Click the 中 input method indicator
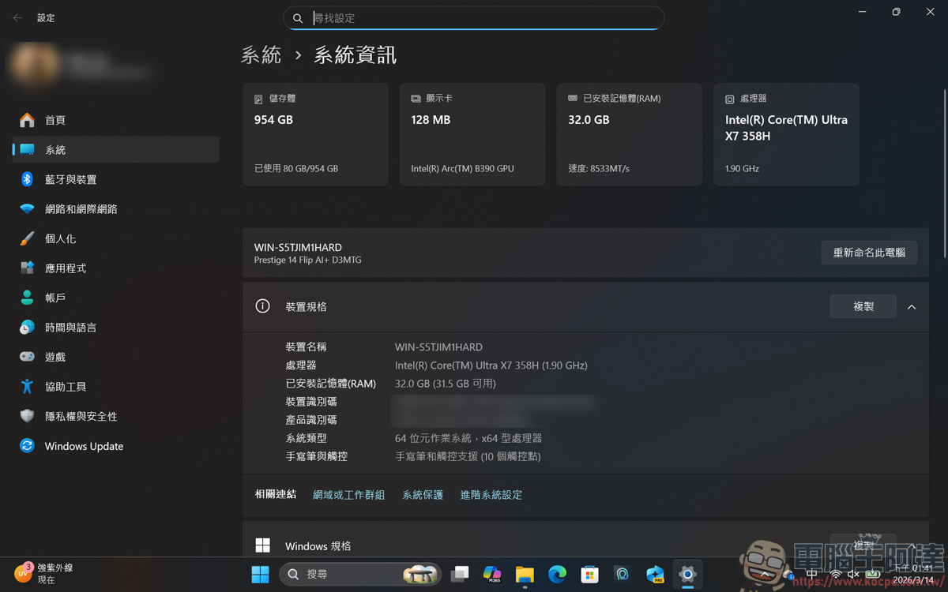 tap(812, 574)
